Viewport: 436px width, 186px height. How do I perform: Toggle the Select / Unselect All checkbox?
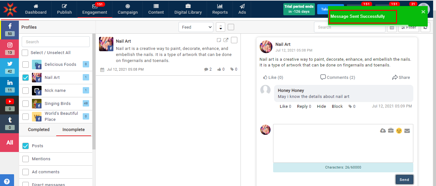point(25,53)
